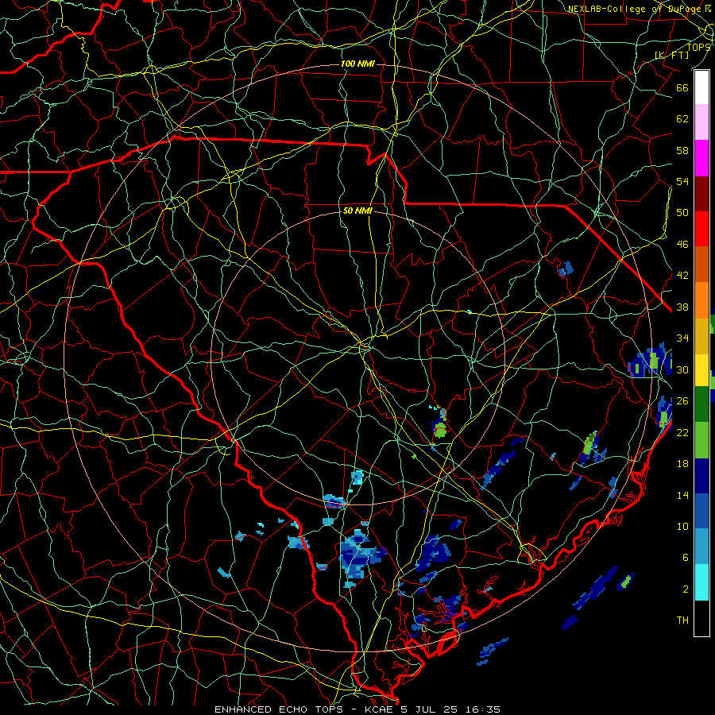715x715 pixels.
Task: Select the dark green legend swatch
Action: click(701, 404)
